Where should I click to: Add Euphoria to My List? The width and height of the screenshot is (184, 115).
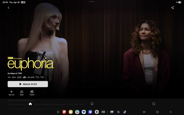tap(11, 93)
